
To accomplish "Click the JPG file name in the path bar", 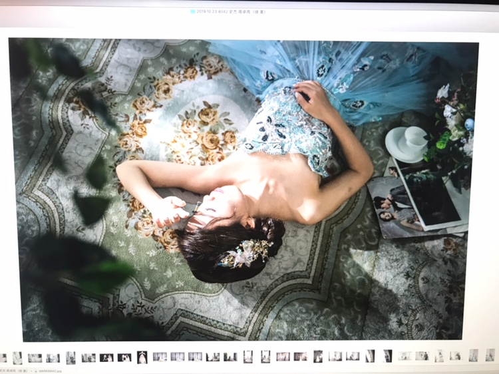I will pyautogui.click(x=49, y=370).
